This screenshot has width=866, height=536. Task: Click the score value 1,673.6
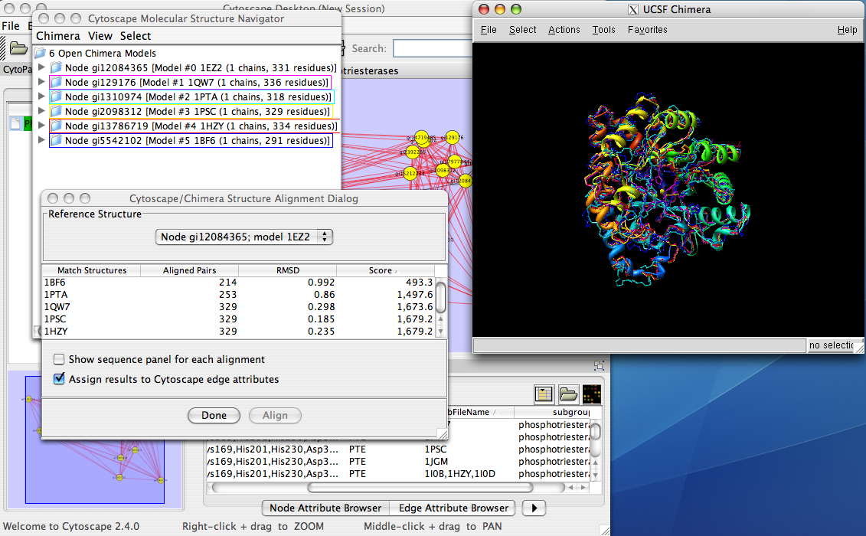point(415,307)
